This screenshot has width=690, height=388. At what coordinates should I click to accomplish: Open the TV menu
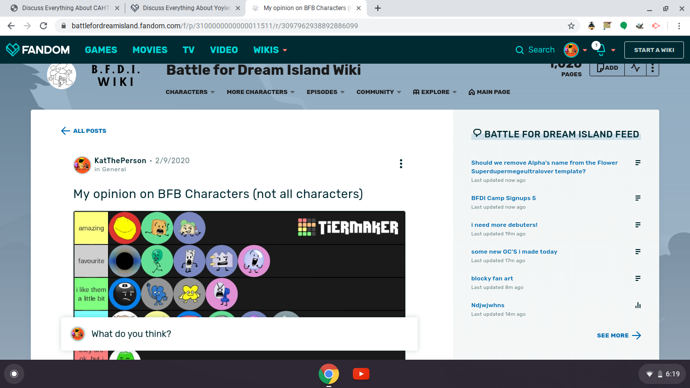(x=188, y=50)
